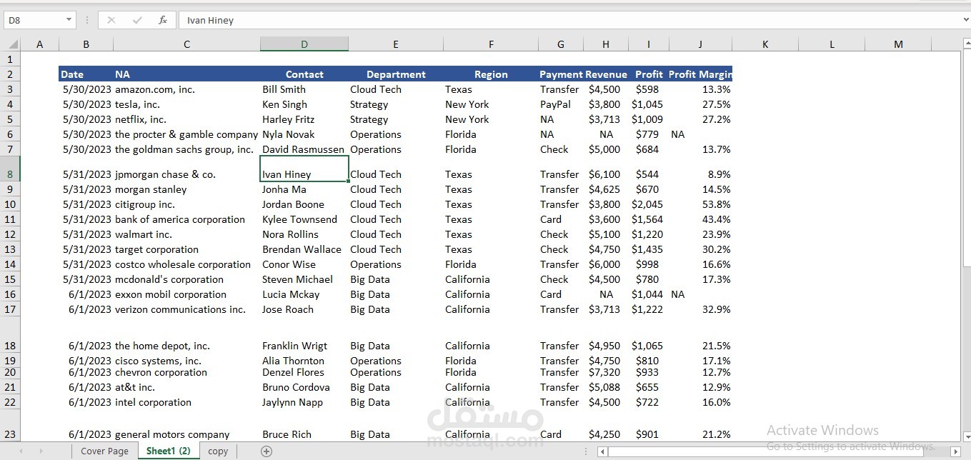Click the horizontal scrollbar left arrow
The image size is (971, 460).
(602, 451)
